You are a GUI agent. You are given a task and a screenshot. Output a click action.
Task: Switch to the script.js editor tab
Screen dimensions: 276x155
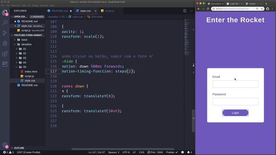(110, 11)
